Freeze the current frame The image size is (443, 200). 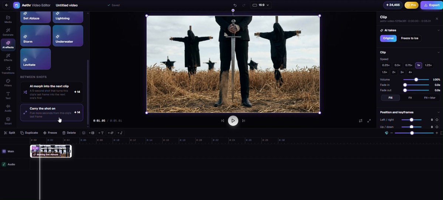point(50,133)
